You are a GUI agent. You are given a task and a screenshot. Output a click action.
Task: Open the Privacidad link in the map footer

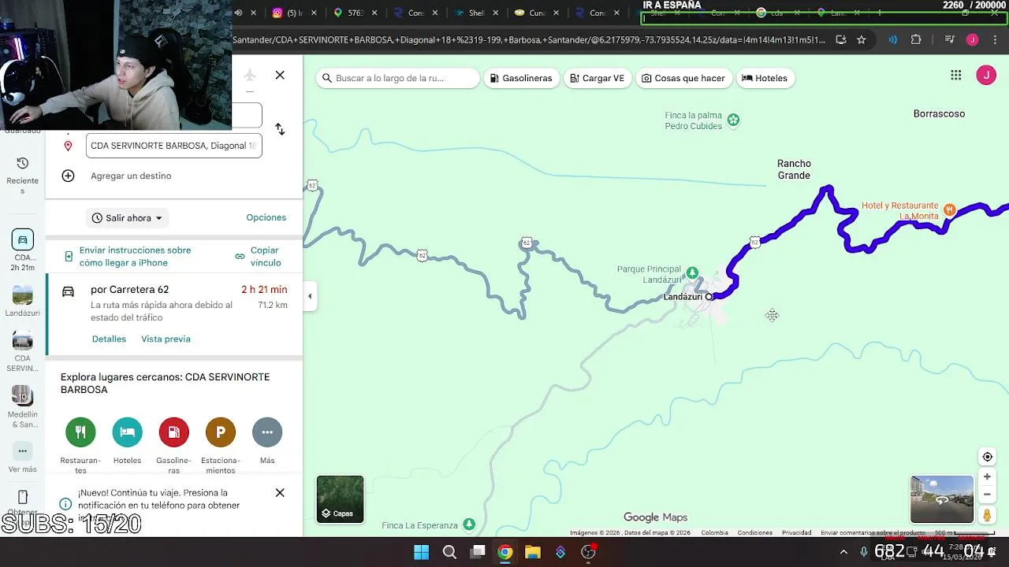point(796,533)
